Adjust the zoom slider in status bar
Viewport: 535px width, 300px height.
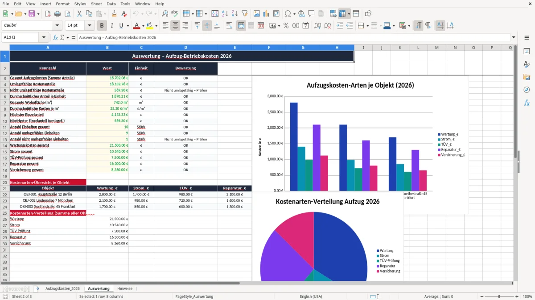tap(499, 296)
